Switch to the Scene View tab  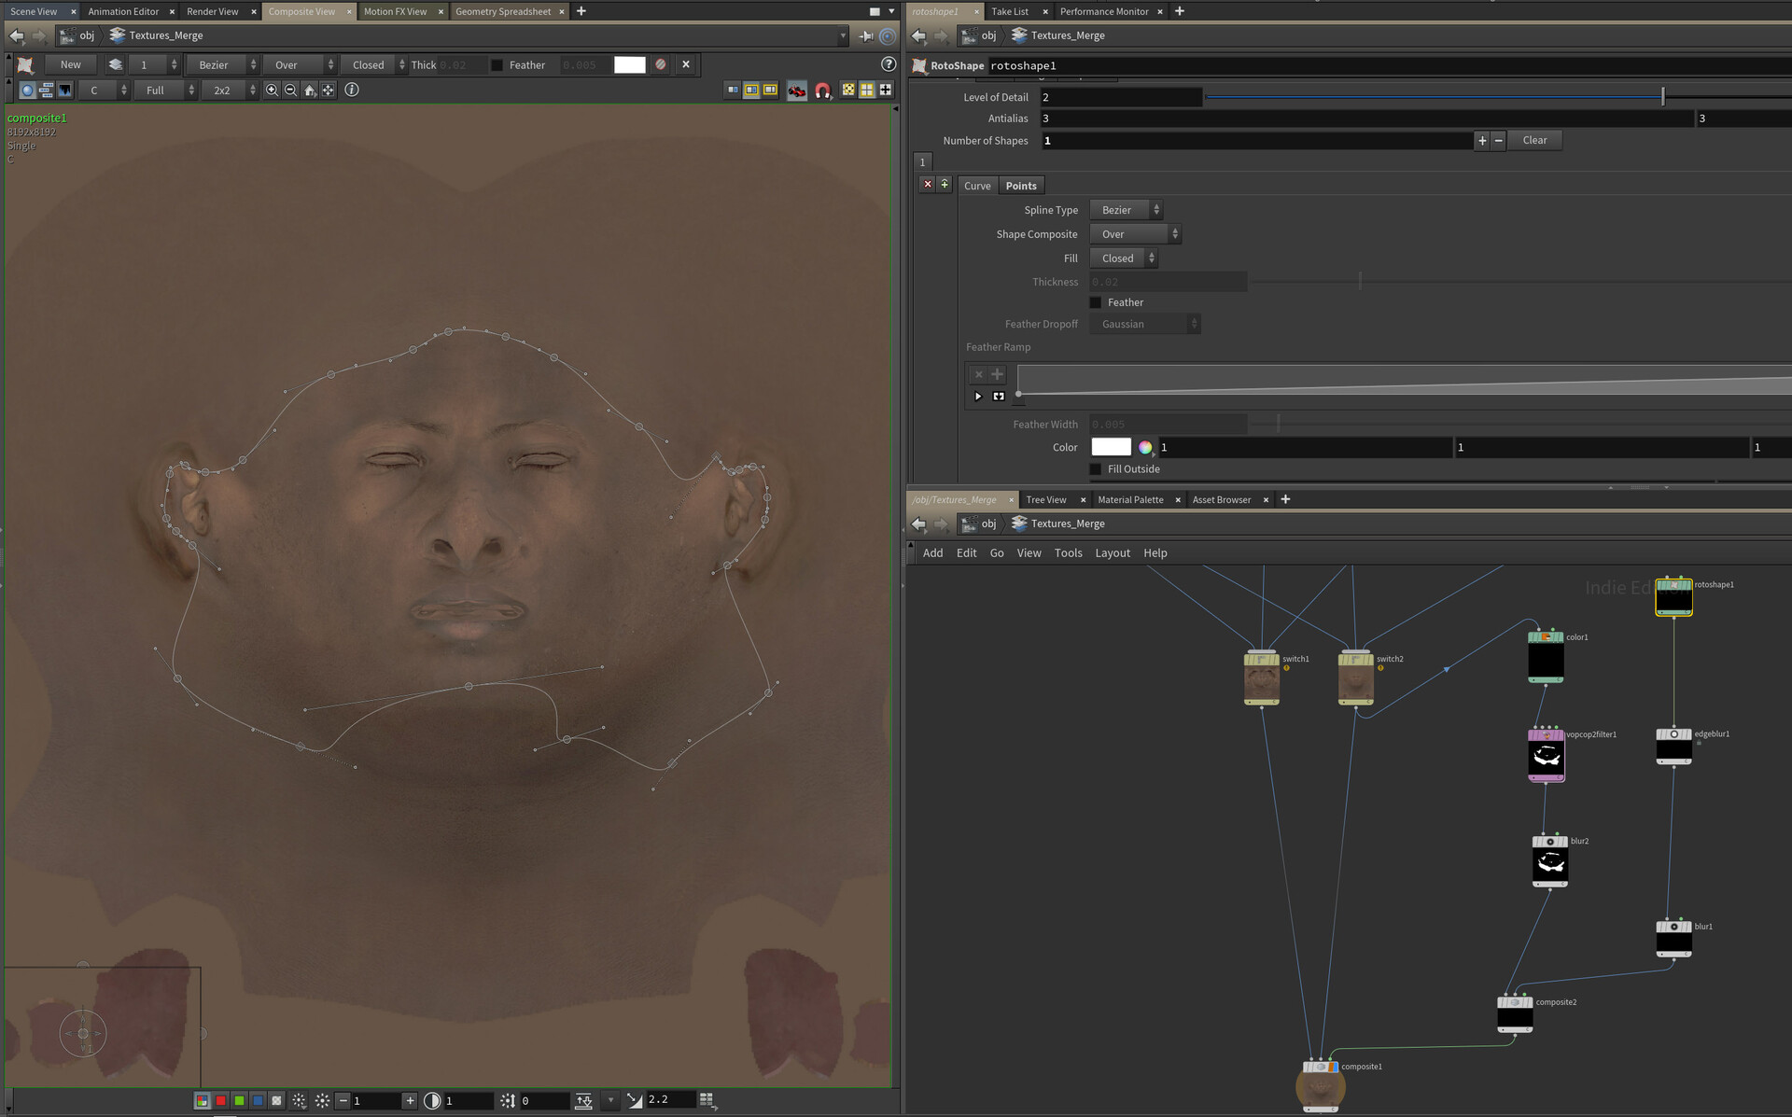(34, 11)
